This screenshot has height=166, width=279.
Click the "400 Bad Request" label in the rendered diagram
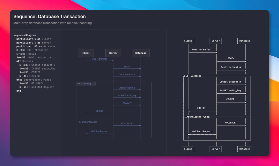click(99, 131)
